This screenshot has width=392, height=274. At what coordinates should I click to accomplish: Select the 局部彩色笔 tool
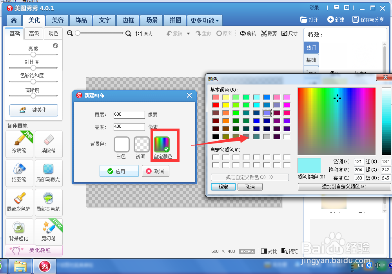point(19,203)
